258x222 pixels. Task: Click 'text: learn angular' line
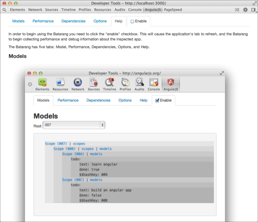pos(98,164)
